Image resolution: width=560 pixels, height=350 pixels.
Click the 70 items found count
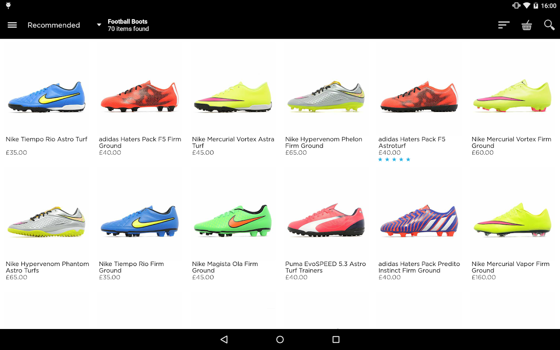128,29
